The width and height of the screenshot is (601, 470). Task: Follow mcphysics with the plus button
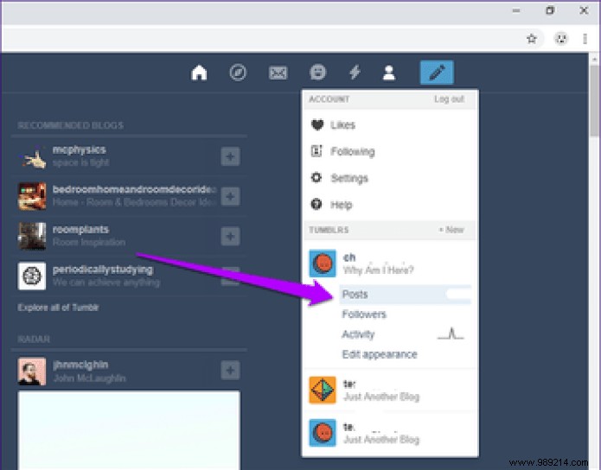click(x=230, y=156)
